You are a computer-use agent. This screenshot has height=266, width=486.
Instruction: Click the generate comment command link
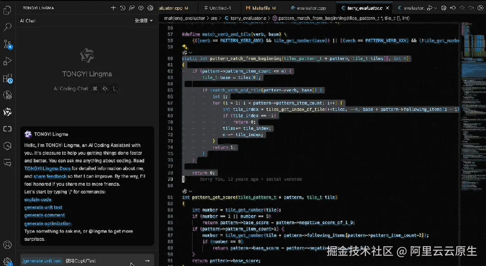click(45, 215)
